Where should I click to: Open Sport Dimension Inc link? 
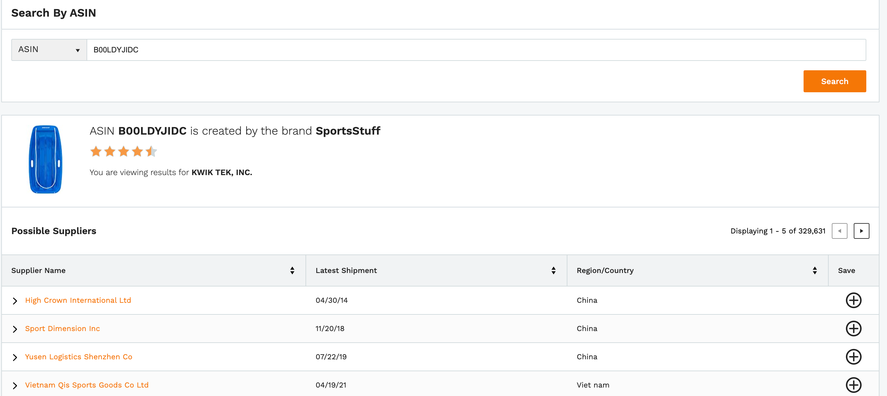click(63, 329)
